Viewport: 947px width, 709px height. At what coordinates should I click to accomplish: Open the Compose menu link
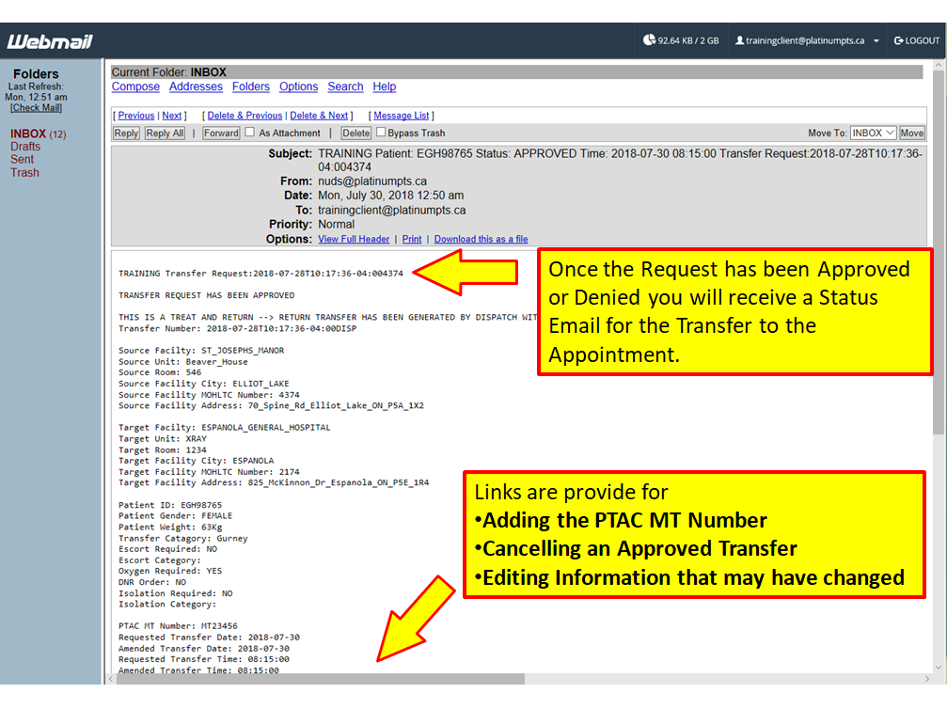(135, 87)
